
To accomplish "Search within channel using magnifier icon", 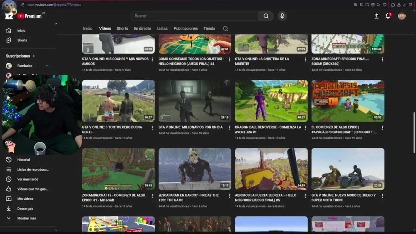I will click(225, 29).
